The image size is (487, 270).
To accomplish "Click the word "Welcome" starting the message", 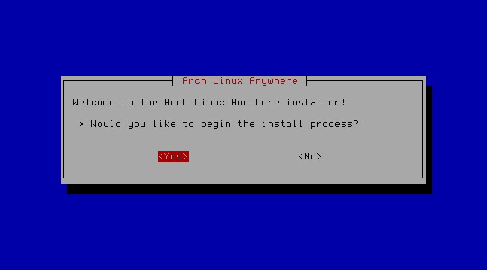I will (x=94, y=102).
